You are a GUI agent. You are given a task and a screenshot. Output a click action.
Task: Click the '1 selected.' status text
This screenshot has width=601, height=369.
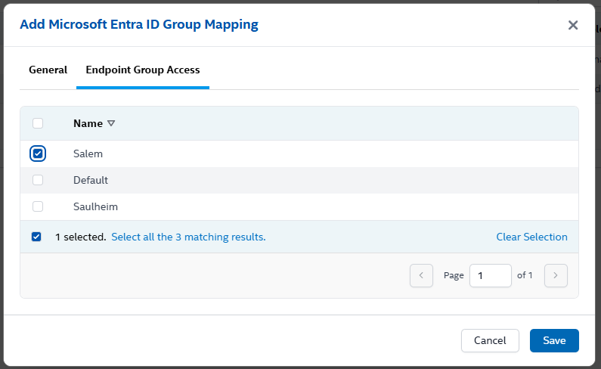[x=80, y=237]
